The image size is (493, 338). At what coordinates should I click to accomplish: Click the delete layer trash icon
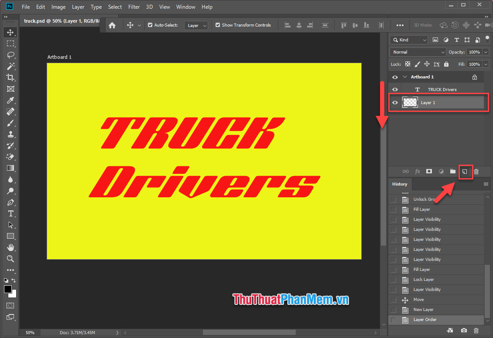476,171
